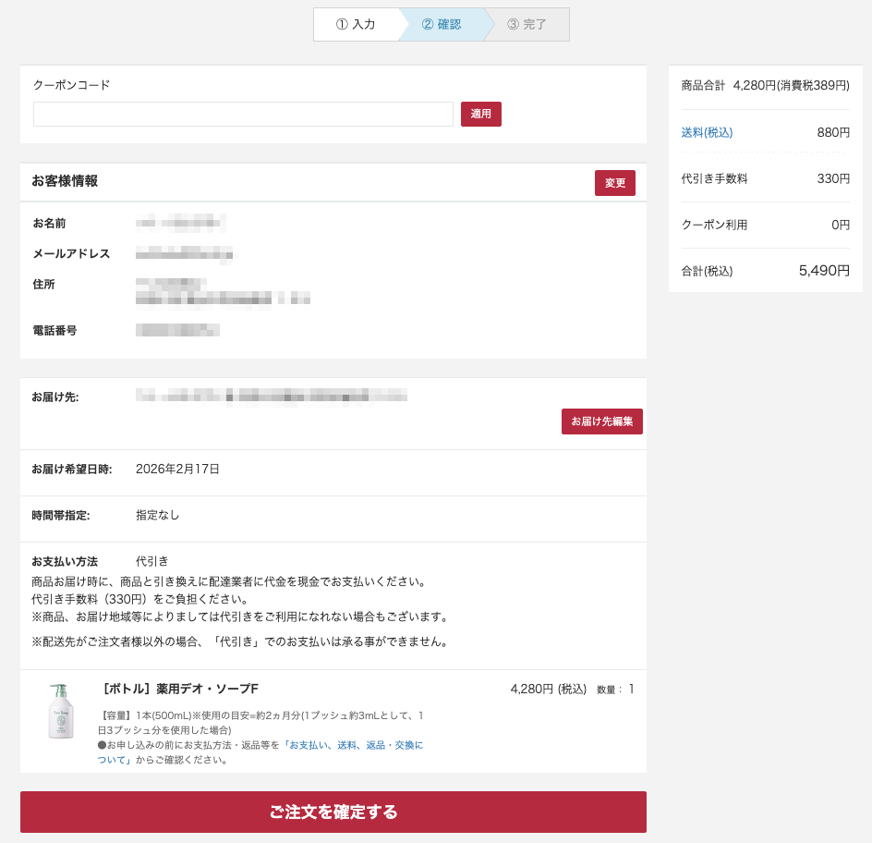
Task: Click the クーポンコード label
Action: tap(72, 85)
